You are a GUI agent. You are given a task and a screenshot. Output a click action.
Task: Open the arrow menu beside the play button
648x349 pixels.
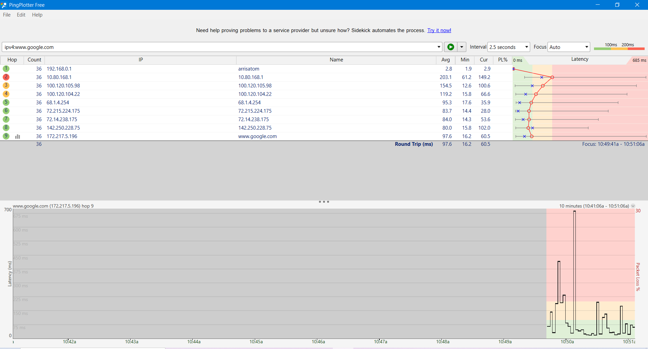click(x=461, y=47)
